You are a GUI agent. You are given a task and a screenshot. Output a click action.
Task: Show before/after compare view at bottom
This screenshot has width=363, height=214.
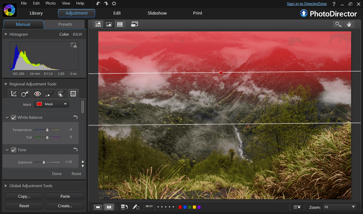(x=109, y=207)
